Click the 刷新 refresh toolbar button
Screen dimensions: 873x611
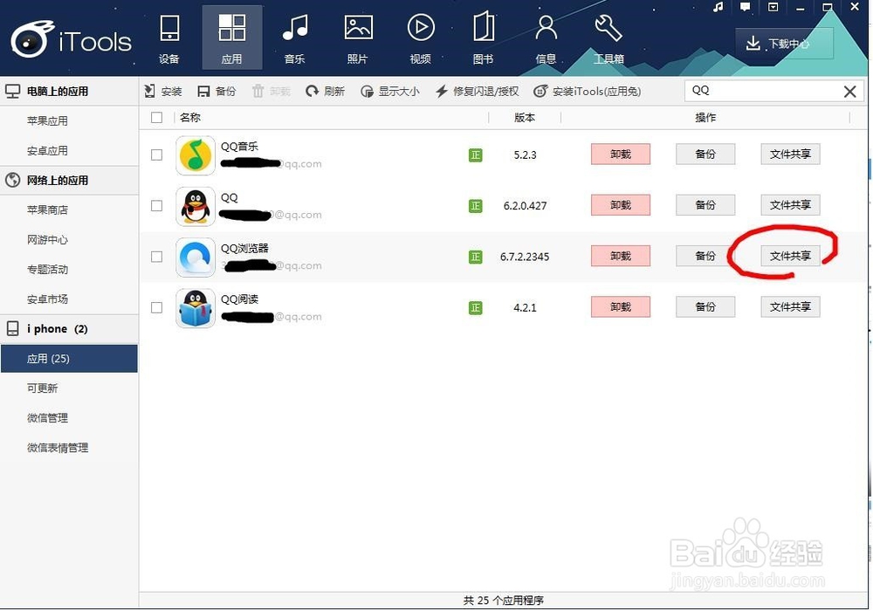tap(325, 92)
